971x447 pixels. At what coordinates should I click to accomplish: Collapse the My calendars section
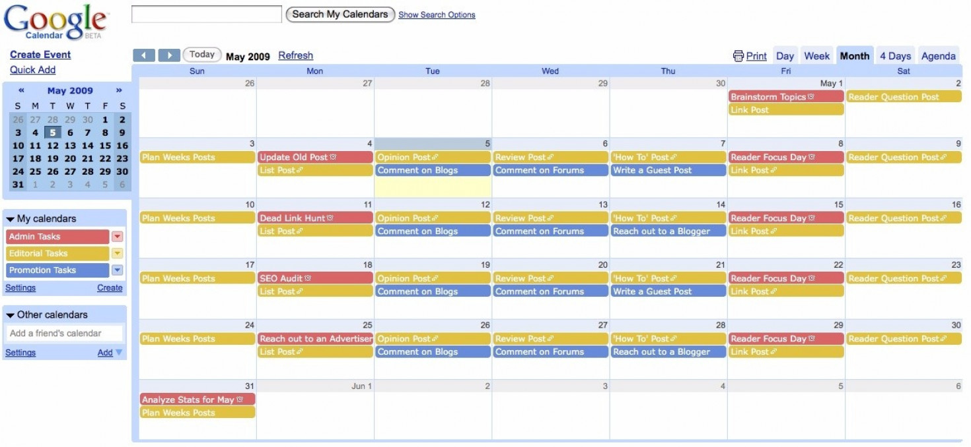tap(10, 219)
